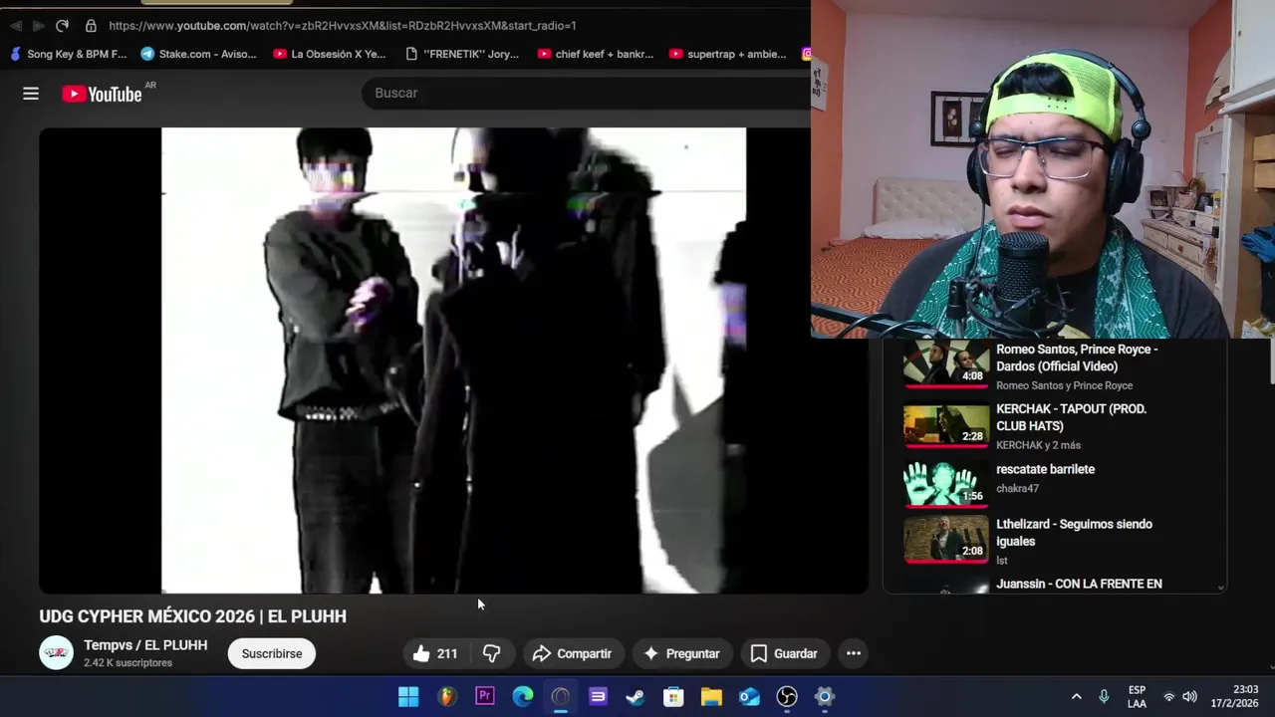Launch FL Studio from the taskbar
The width and height of the screenshot is (1275, 717).
(x=447, y=696)
